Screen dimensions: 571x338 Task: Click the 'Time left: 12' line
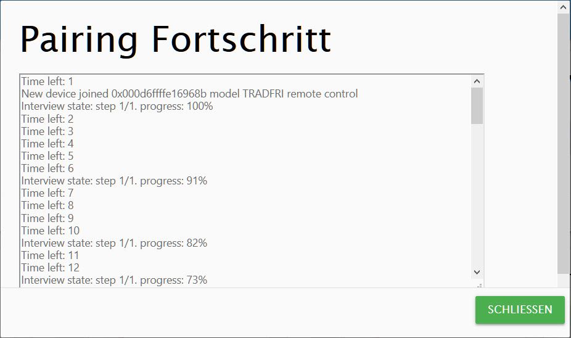click(x=50, y=268)
